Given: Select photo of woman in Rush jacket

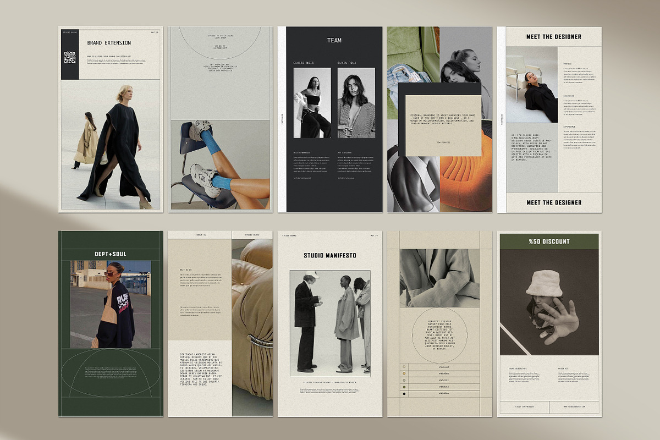Looking at the screenshot, I should pyautogui.click(x=111, y=304).
